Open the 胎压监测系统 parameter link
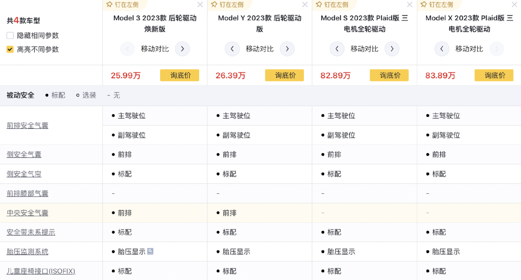This screenshot has height=280, width=521. (27, 252)
